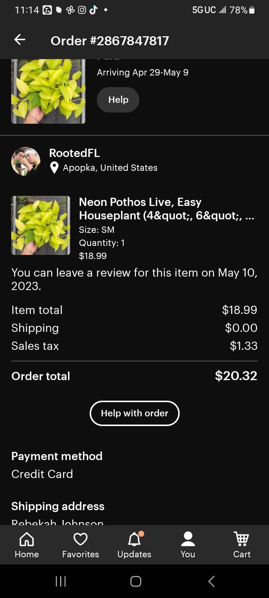Tap the Credit Card payment method text
Screen dimensions: 269x598
[x=42, y=474]
